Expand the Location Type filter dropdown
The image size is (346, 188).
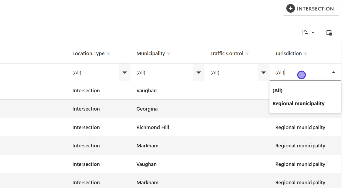click(125, 72)
